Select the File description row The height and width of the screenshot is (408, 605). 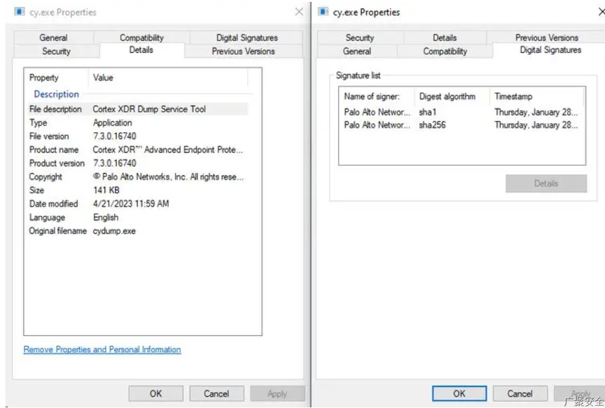138,109
